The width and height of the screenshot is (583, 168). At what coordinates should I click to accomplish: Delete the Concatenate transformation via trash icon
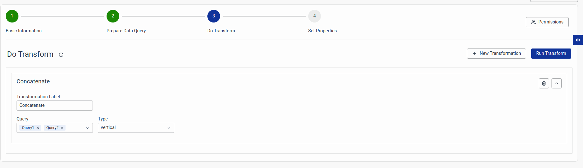point(544,83)
